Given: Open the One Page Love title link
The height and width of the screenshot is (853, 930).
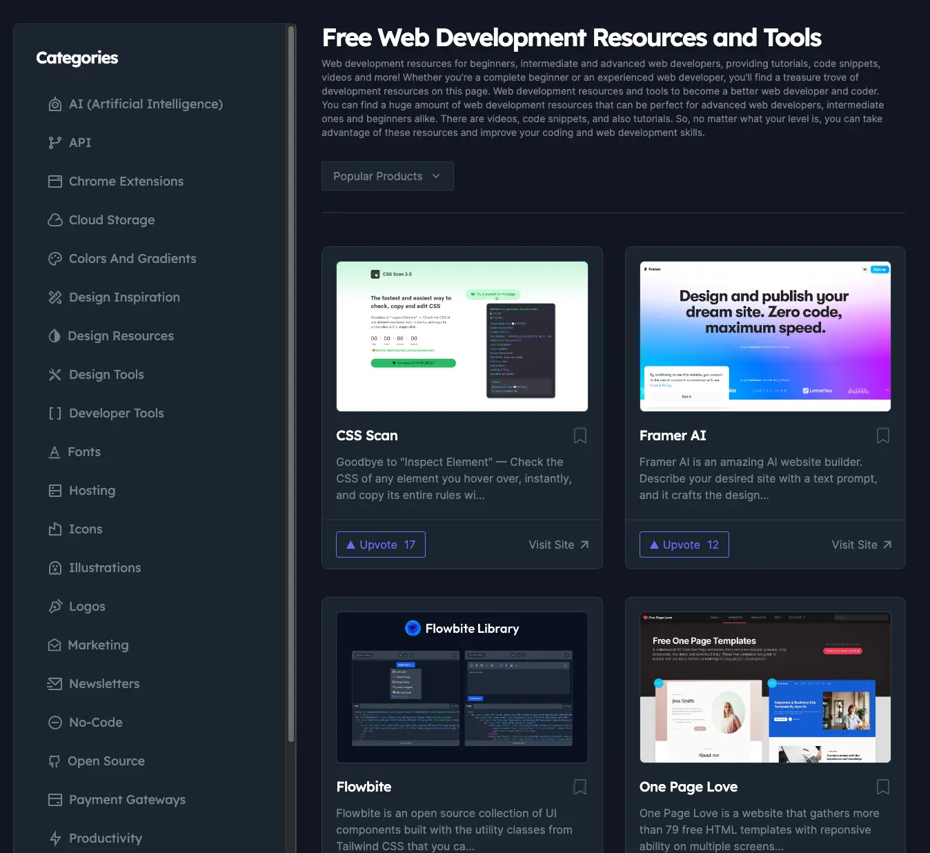Looking at the screenshot, I should (x=689, y=787).
